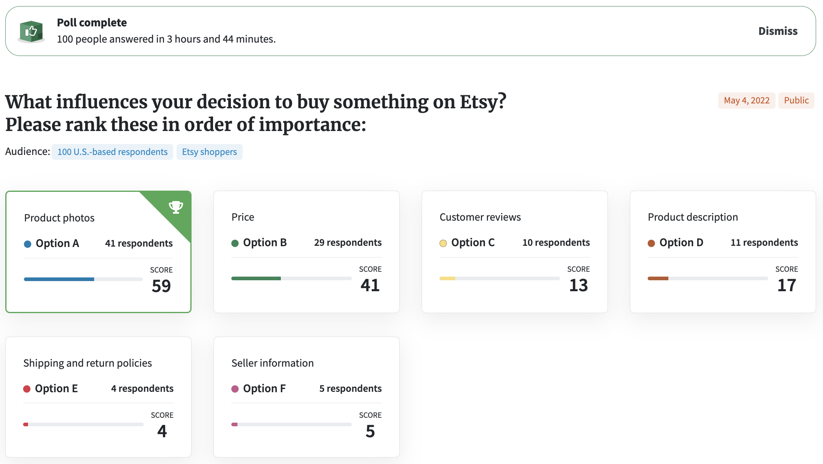Click the score value 41
Viewport: 823px width, 464px height.
[370, 286]
